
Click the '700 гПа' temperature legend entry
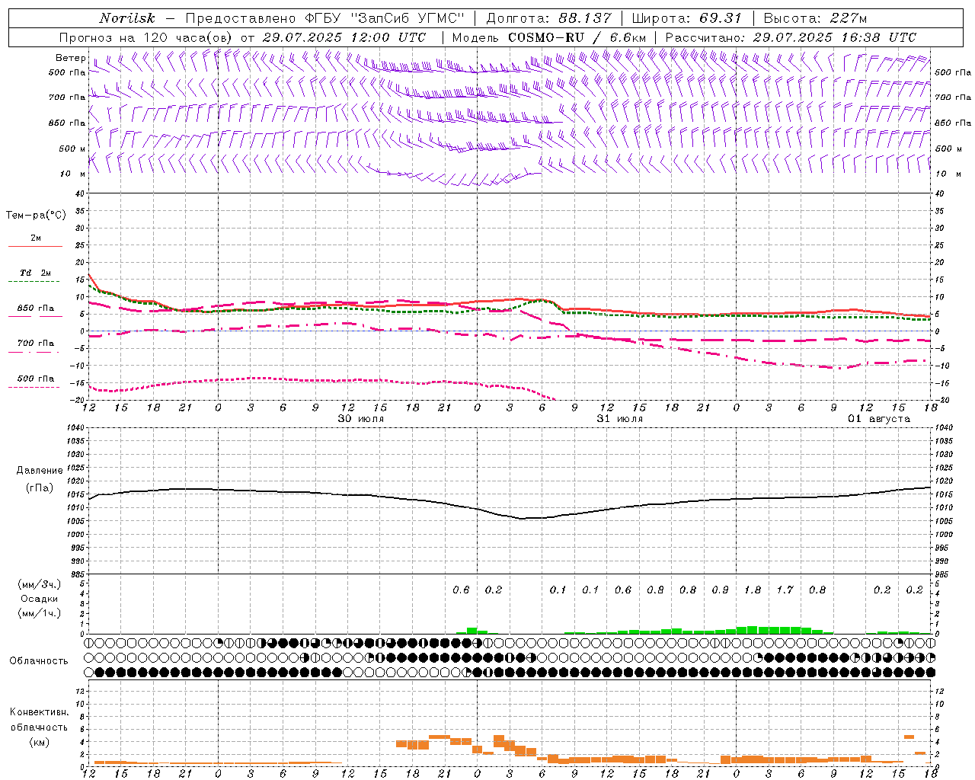(x=36, y=344)
